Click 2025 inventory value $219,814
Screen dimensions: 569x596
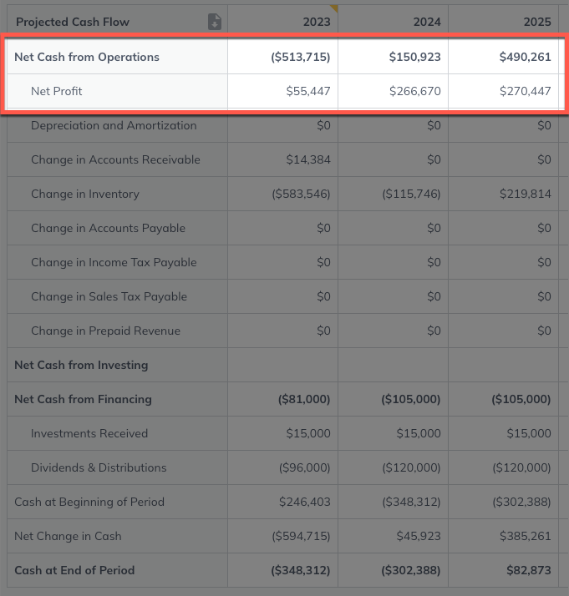pyautogui.click(x=526, y=194)
